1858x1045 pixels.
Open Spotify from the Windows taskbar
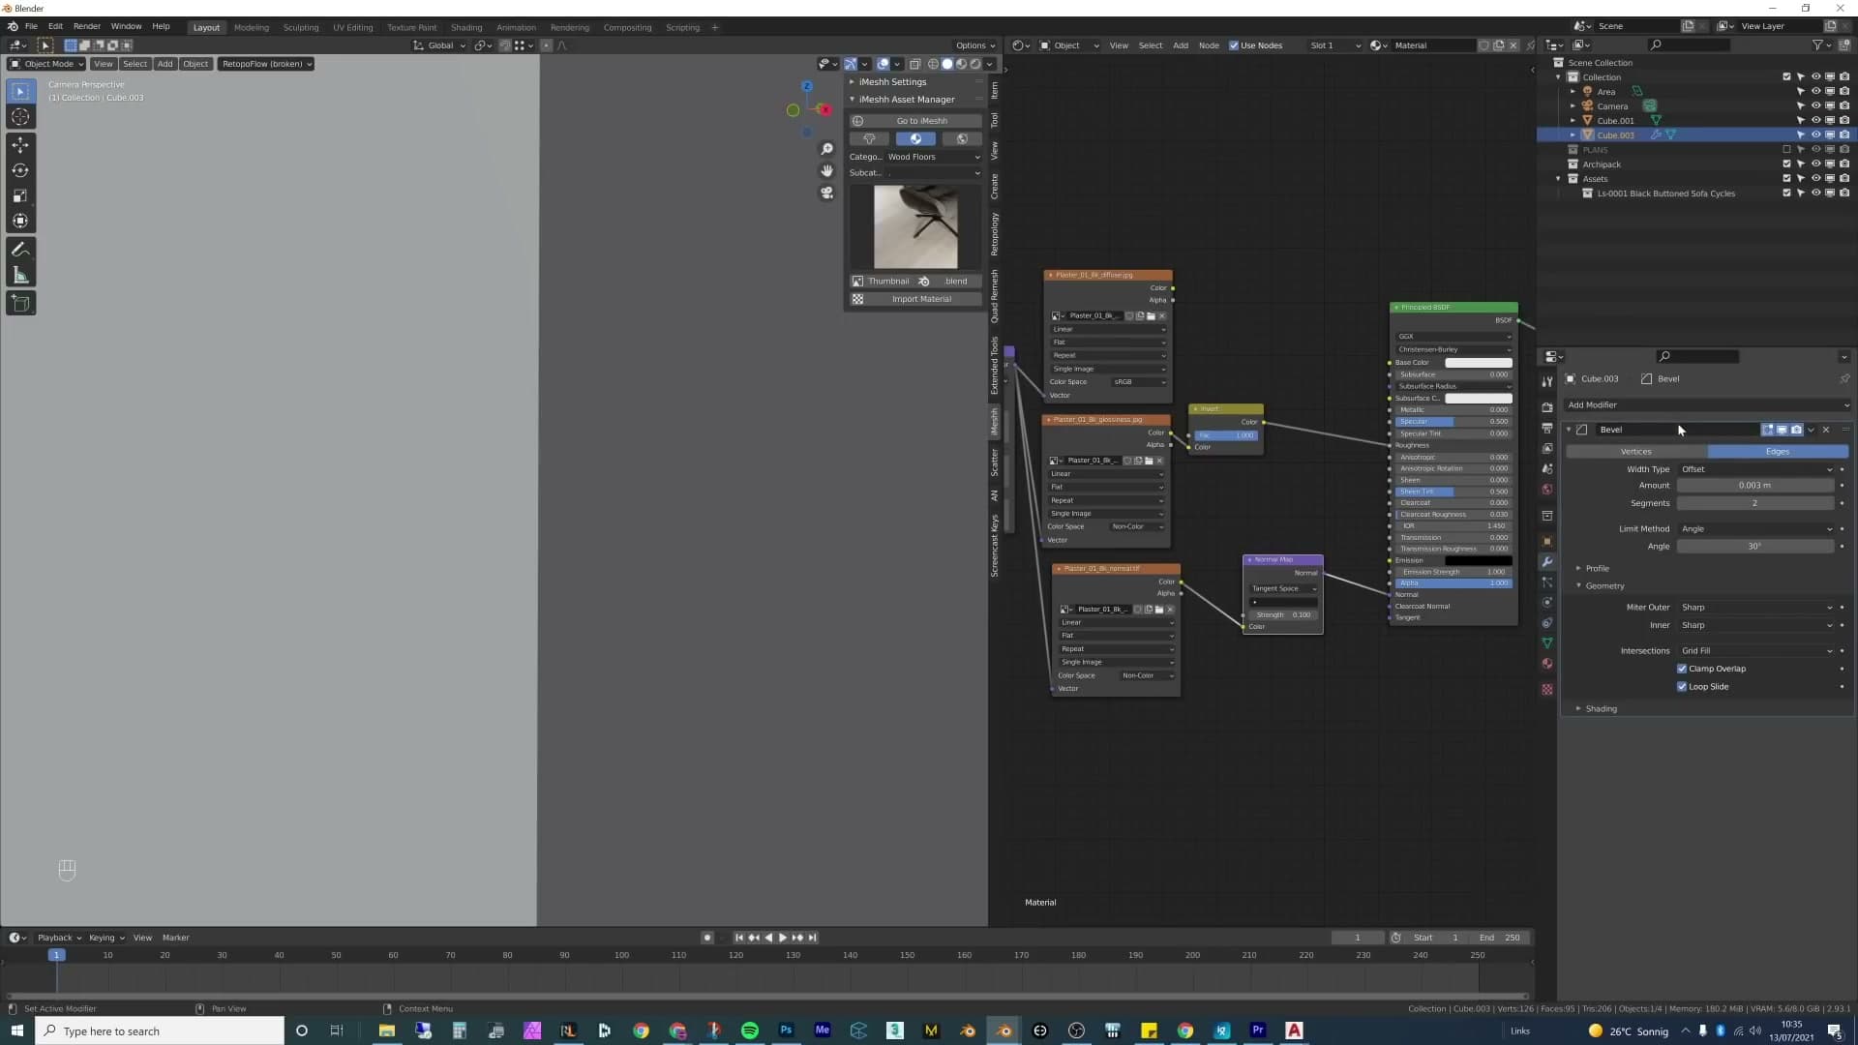coord(750,1030)
